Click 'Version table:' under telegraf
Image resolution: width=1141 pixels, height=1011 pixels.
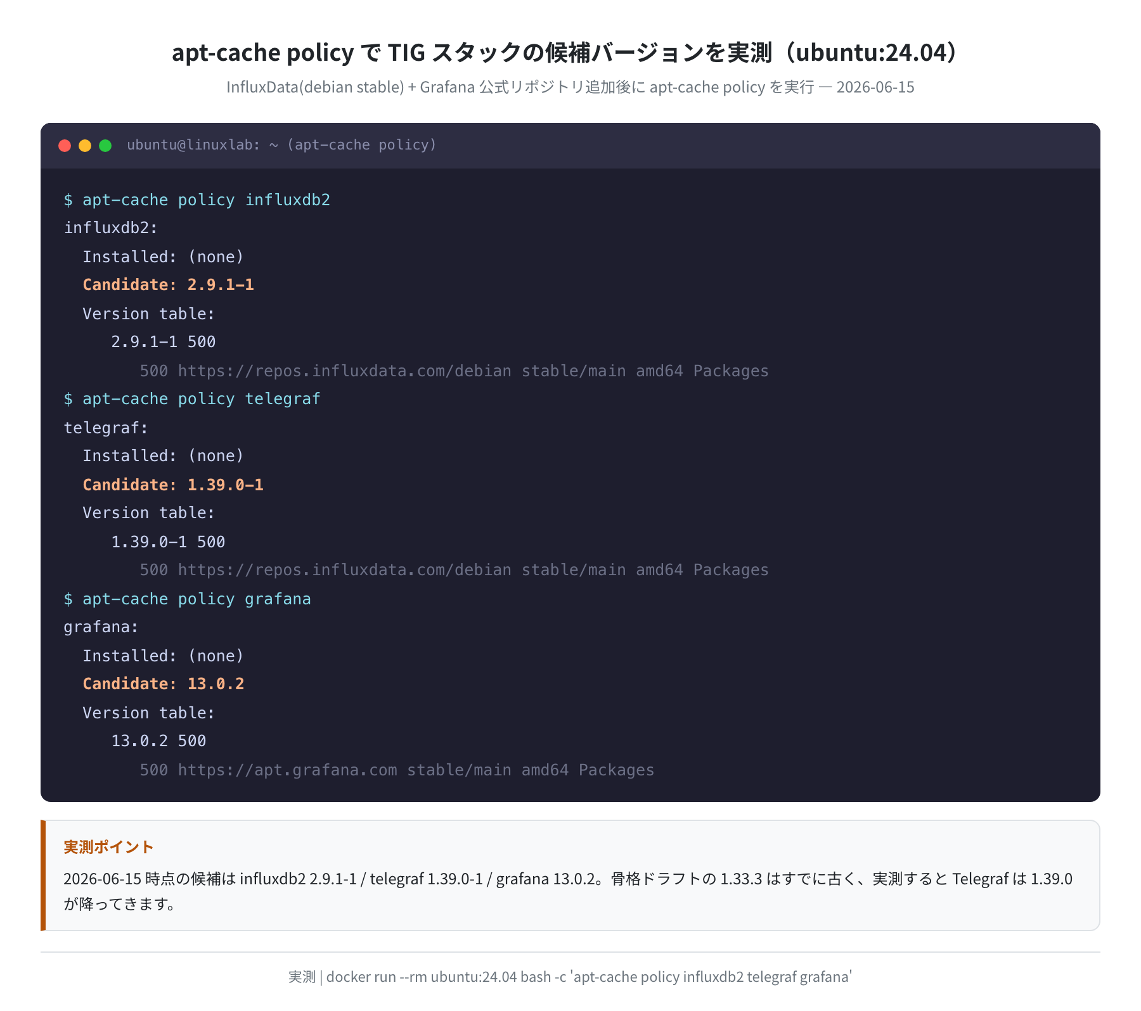pos(149,513)
